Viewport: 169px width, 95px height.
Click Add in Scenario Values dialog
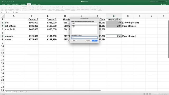pos(74,41)
